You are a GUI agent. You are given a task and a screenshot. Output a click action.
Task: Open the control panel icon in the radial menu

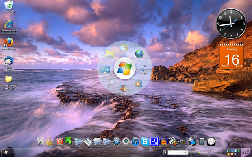pos(106,70)
